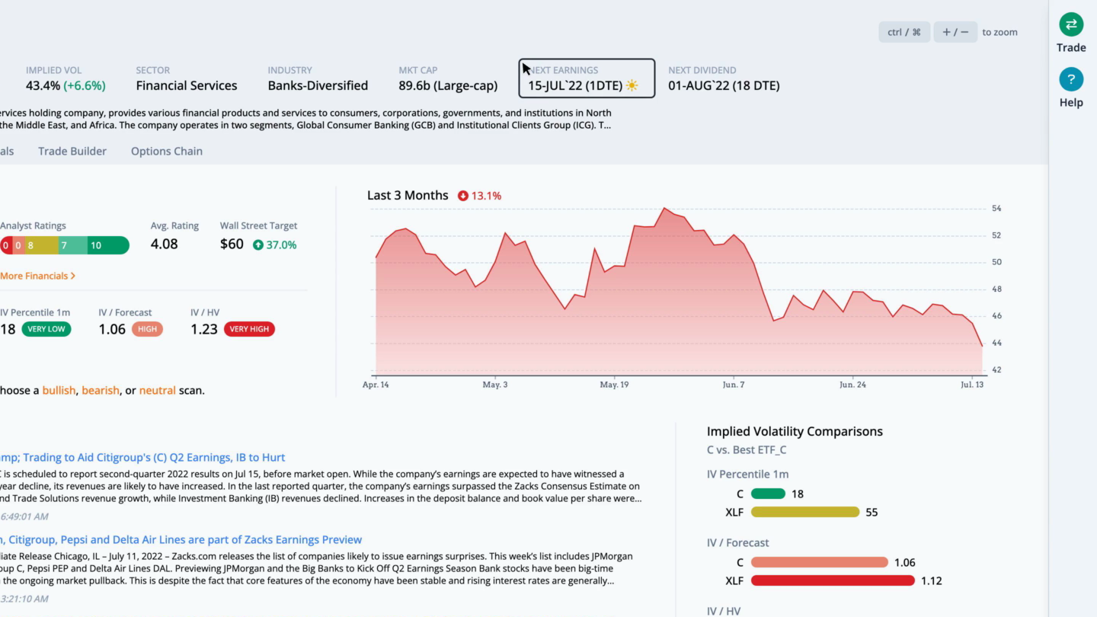The image size is (1097, 617).
Task: Open the Trade panel icon
Action: pyautogui.click(x=1071, y=24)
